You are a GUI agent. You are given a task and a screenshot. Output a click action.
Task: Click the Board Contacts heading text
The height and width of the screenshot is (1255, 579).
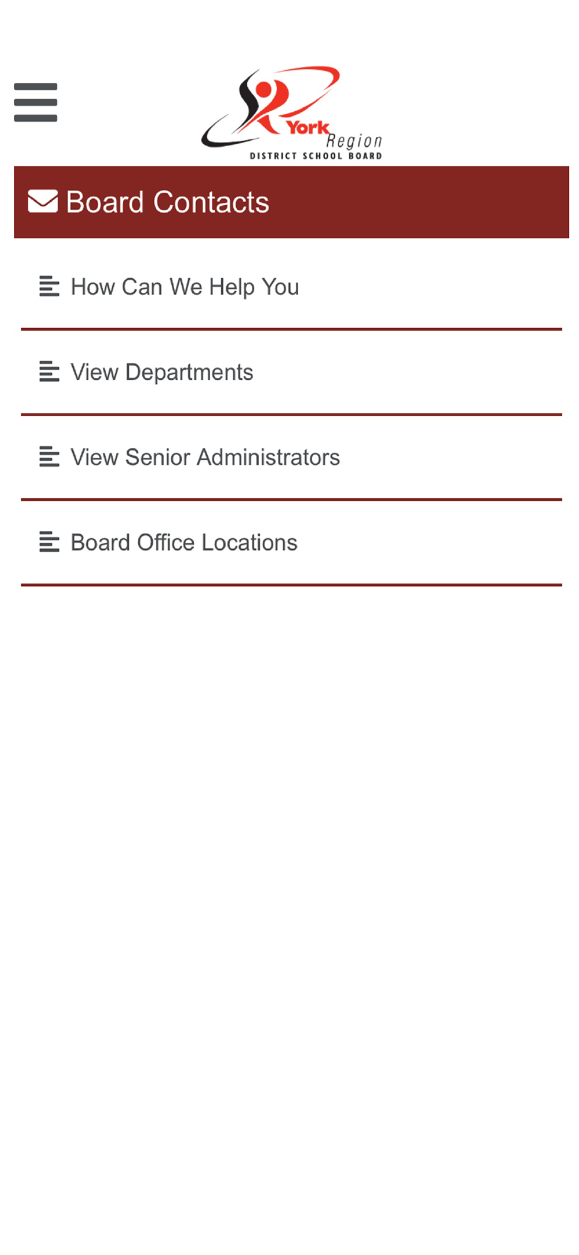tap(167, 202)
